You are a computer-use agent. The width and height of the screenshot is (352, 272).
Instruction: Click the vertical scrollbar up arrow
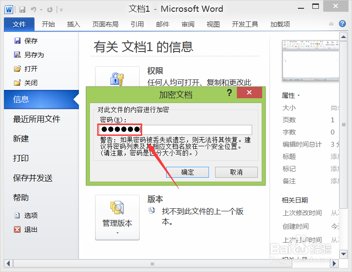click(343, 37)
